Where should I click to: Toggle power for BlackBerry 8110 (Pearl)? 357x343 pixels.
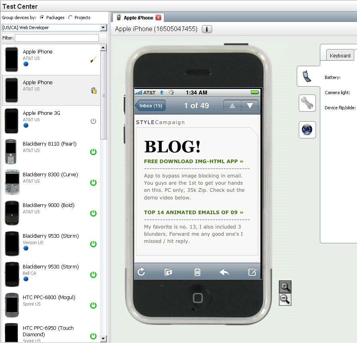click(x=93, y=152)
